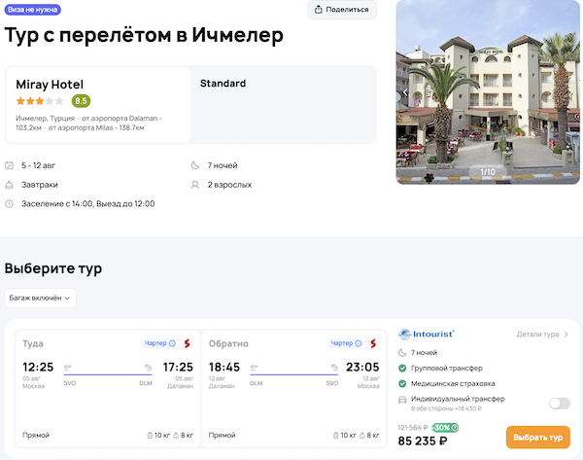Click the 10 кг baggage icon on Туда flight
Viewport: 583px width, 460px height.
click(x=149, y=435)
